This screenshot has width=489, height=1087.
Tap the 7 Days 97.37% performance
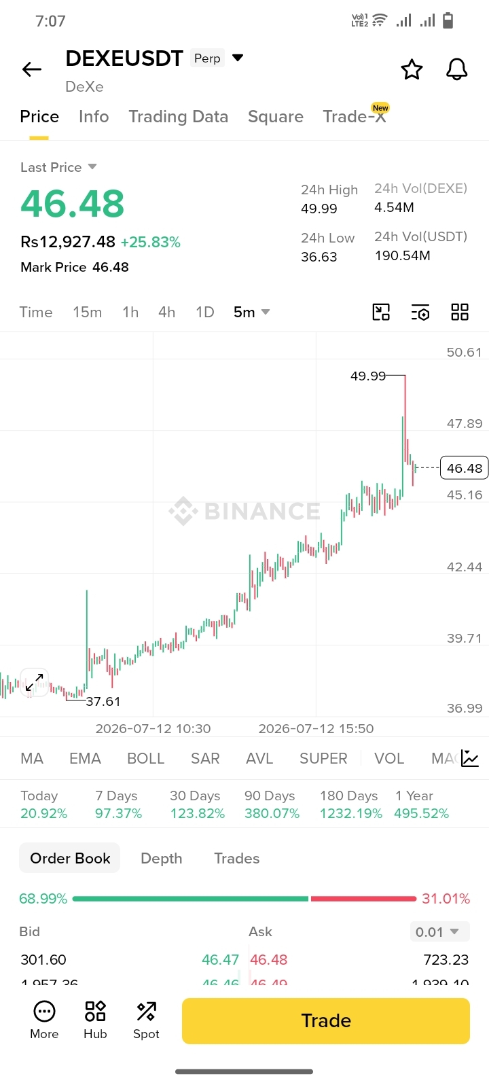pos(118,804)
